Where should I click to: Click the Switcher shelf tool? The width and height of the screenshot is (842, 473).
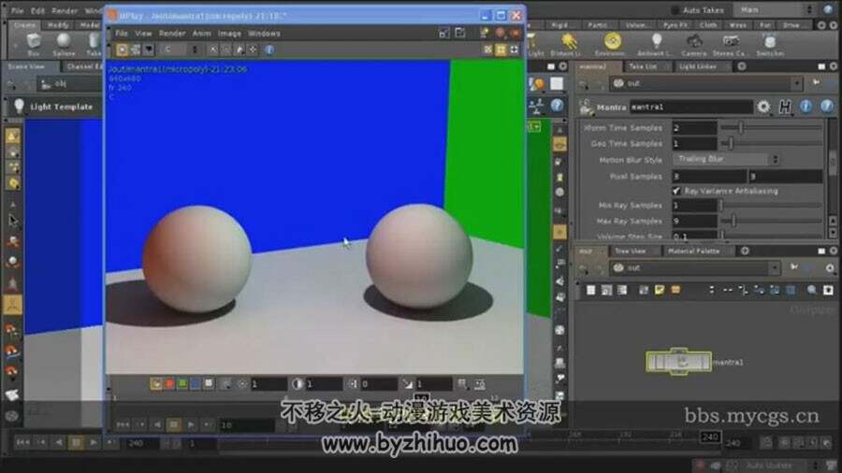770,43
